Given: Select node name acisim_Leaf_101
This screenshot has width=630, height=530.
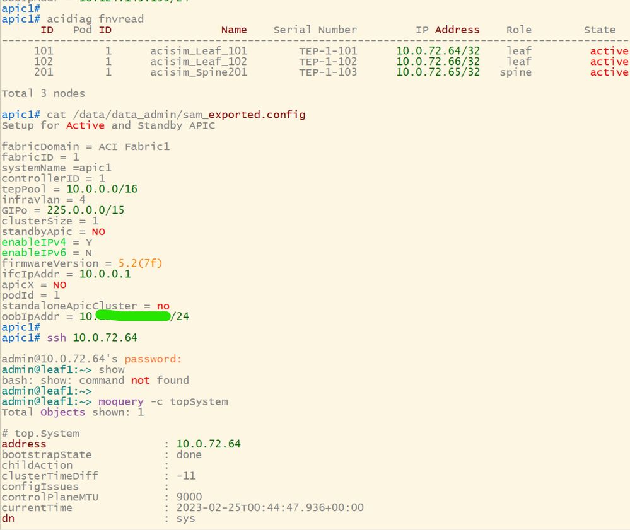Looking at the screenshot, I should coord(199,50).
